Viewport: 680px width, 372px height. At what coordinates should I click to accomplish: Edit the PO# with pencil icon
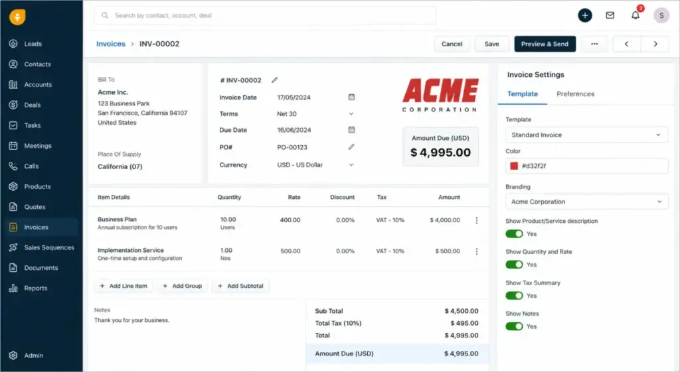point(351,147)
